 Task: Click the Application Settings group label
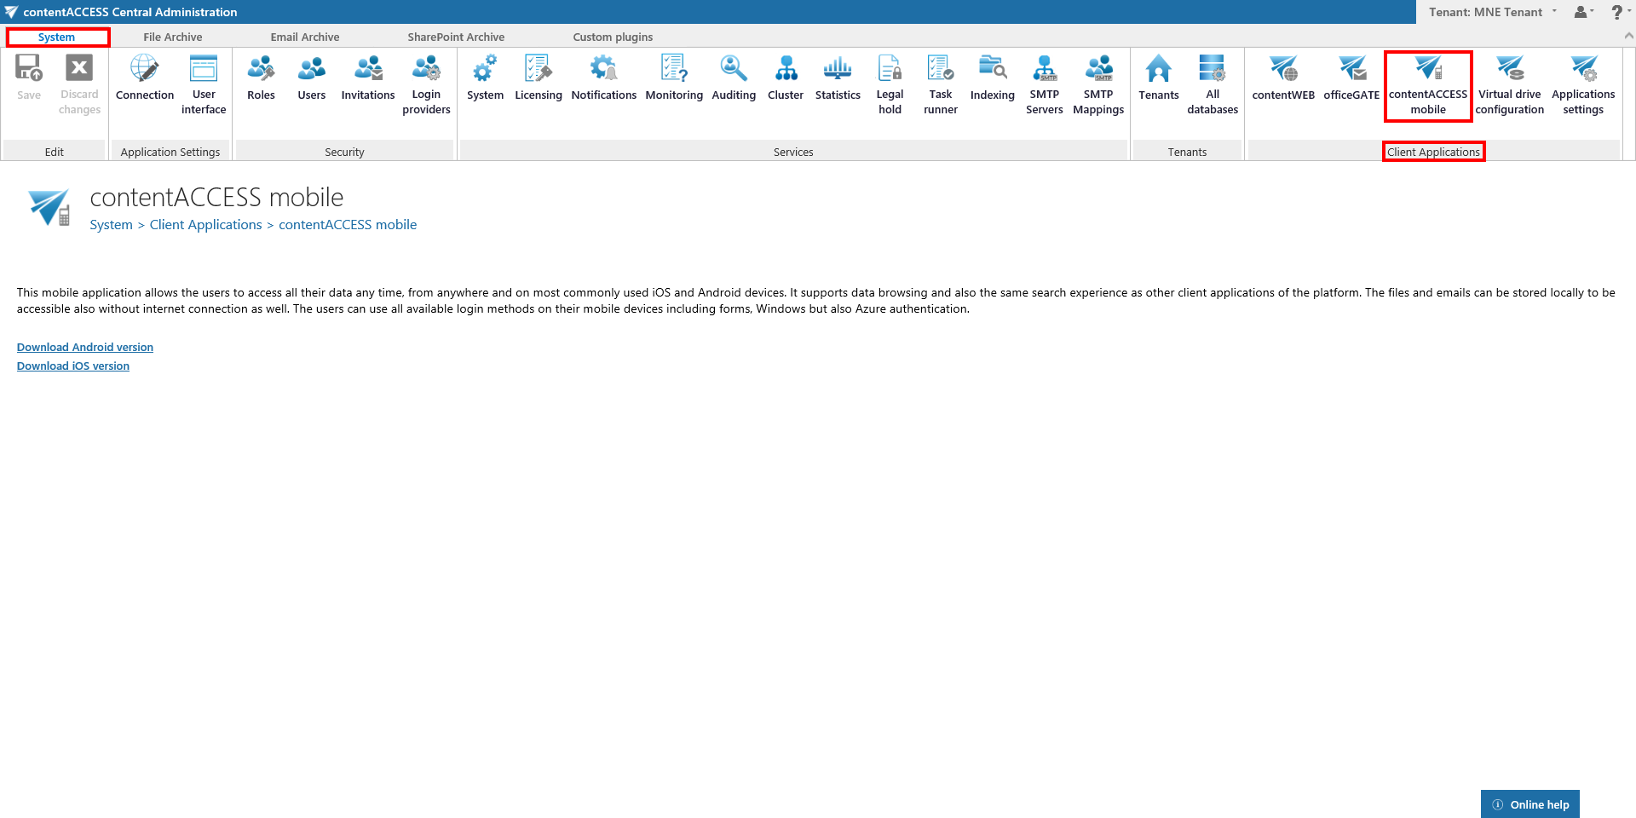click(x=170, y=152)
